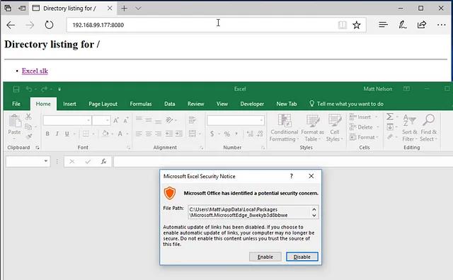Toggle Italic formatting
The width and height of the screenshot is (453, 280).
[57, 134]
